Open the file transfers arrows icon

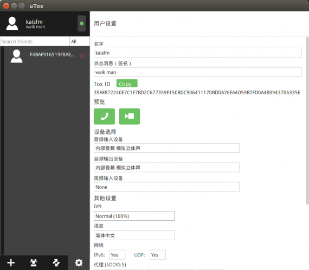click(56, 263)
